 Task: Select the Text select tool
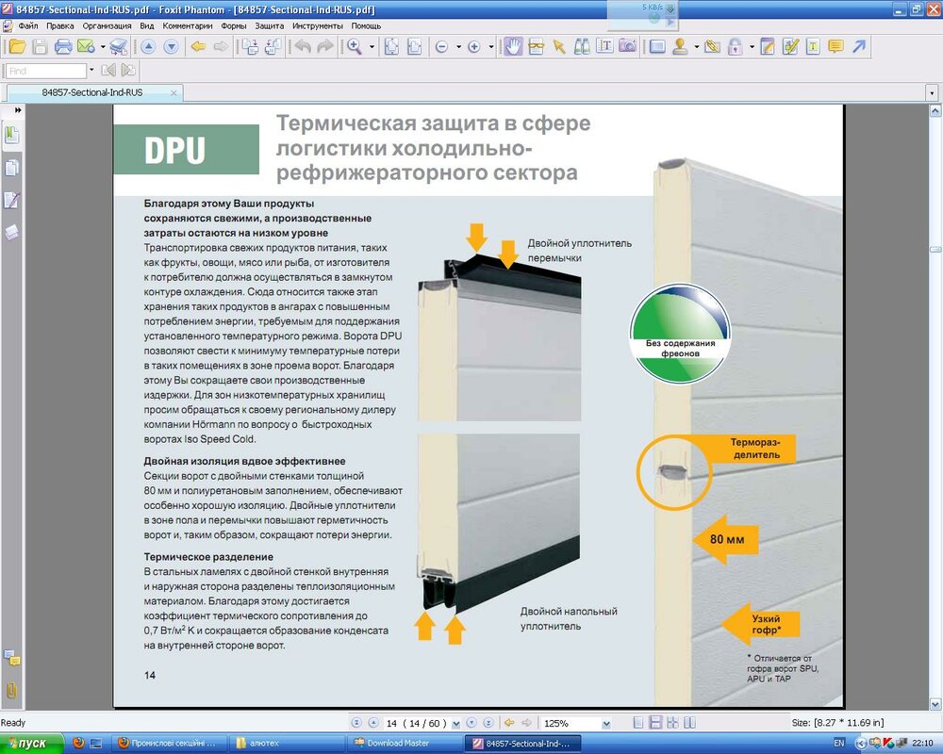(x=604, y=46)
